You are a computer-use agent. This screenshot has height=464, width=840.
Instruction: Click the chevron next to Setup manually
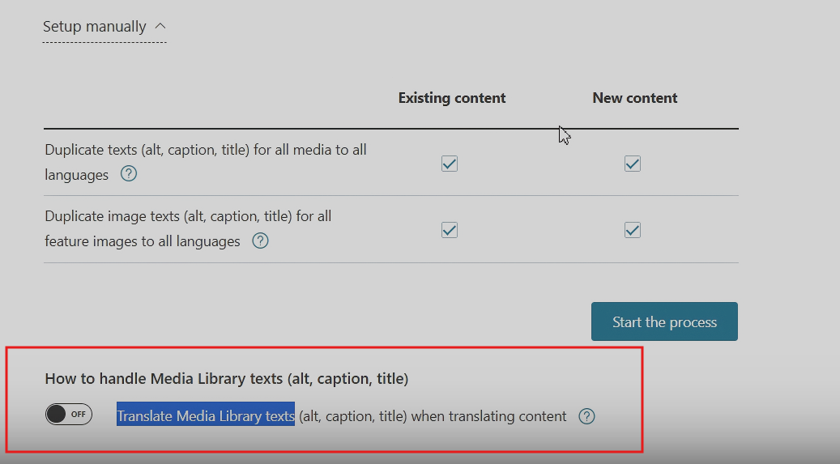160,26
